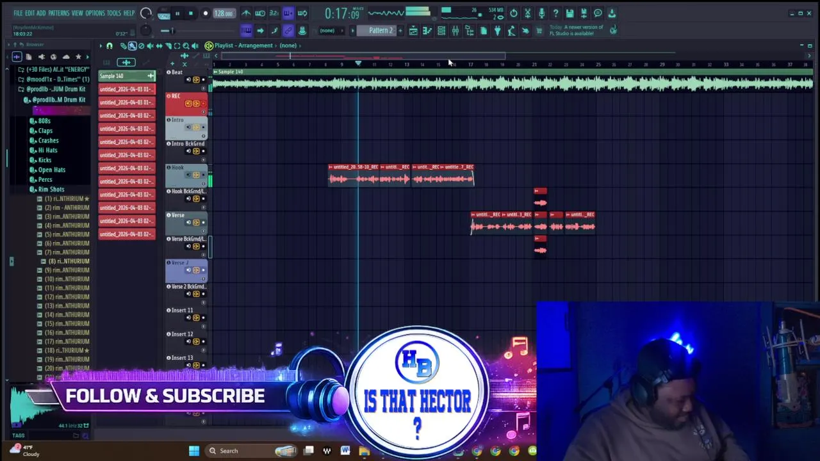820x461 pixels.
Task: Toggle the link/multilink controllers icon
Action: point(288,31)
